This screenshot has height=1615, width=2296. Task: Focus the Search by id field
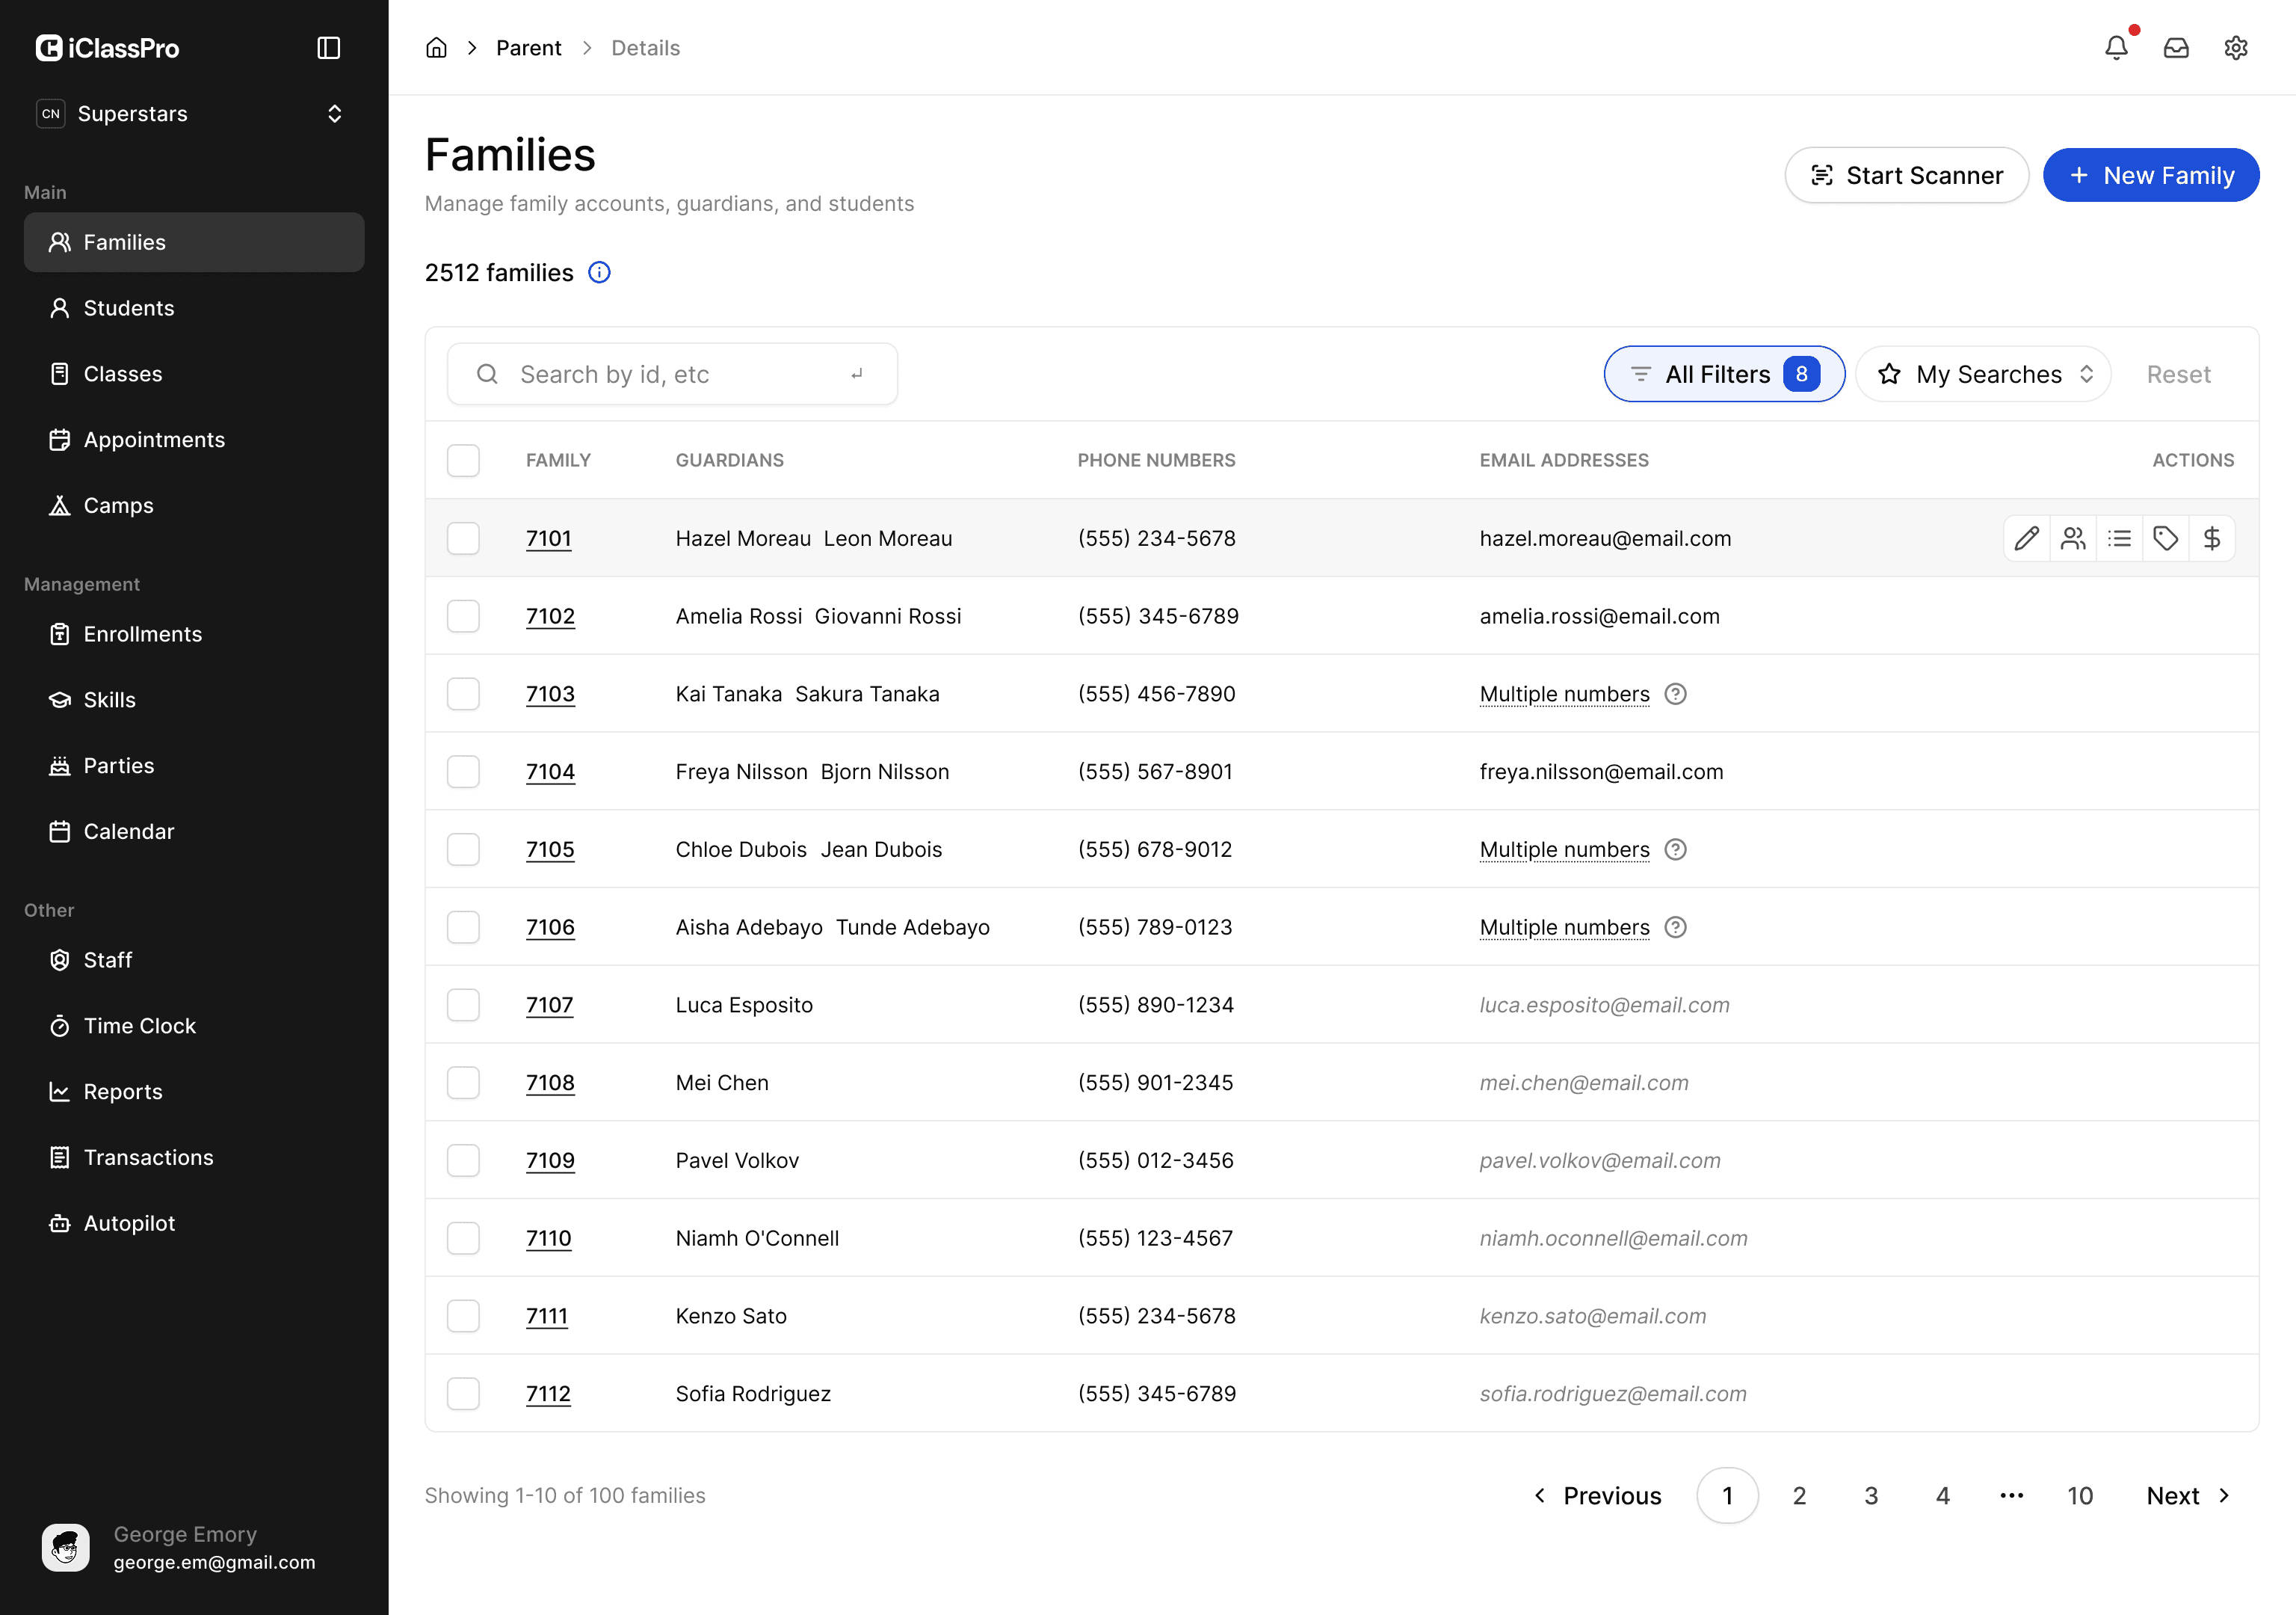pos(672,375)
